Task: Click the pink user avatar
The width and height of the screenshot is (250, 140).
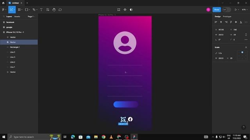Action: click(208, 10)
